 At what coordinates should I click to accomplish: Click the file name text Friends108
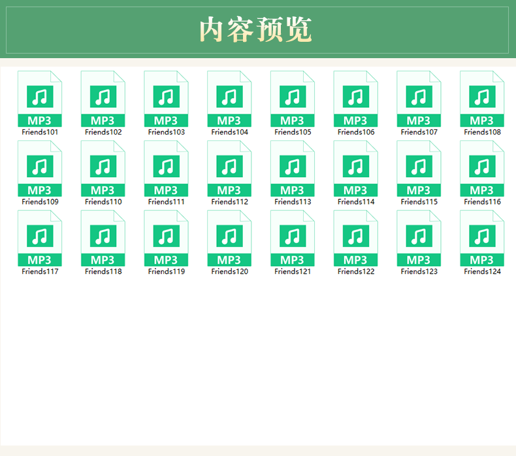[482, 132]
